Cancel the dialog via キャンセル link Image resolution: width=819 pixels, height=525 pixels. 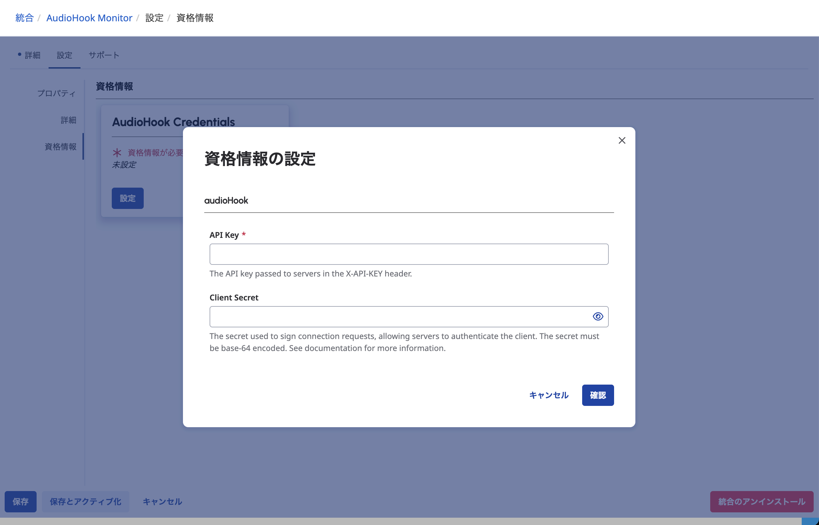(549, 395)
